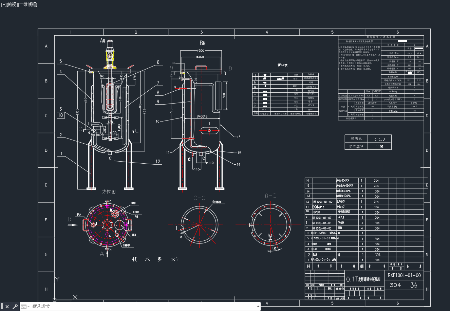Select the B向 view label
The height and width of the screenshot is (311, 450).
[203, 43]
